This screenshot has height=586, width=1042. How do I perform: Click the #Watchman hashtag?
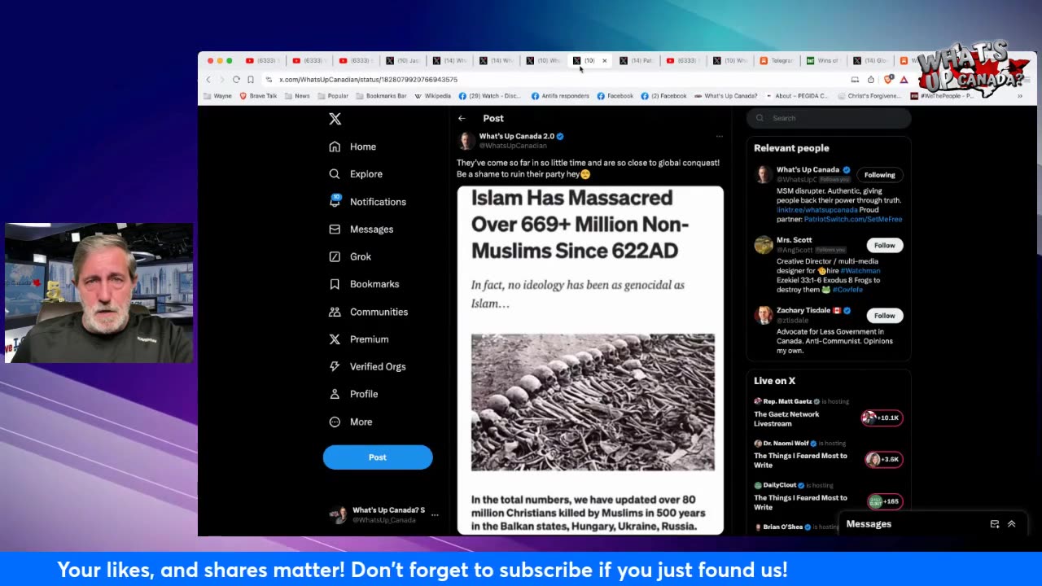860,270
